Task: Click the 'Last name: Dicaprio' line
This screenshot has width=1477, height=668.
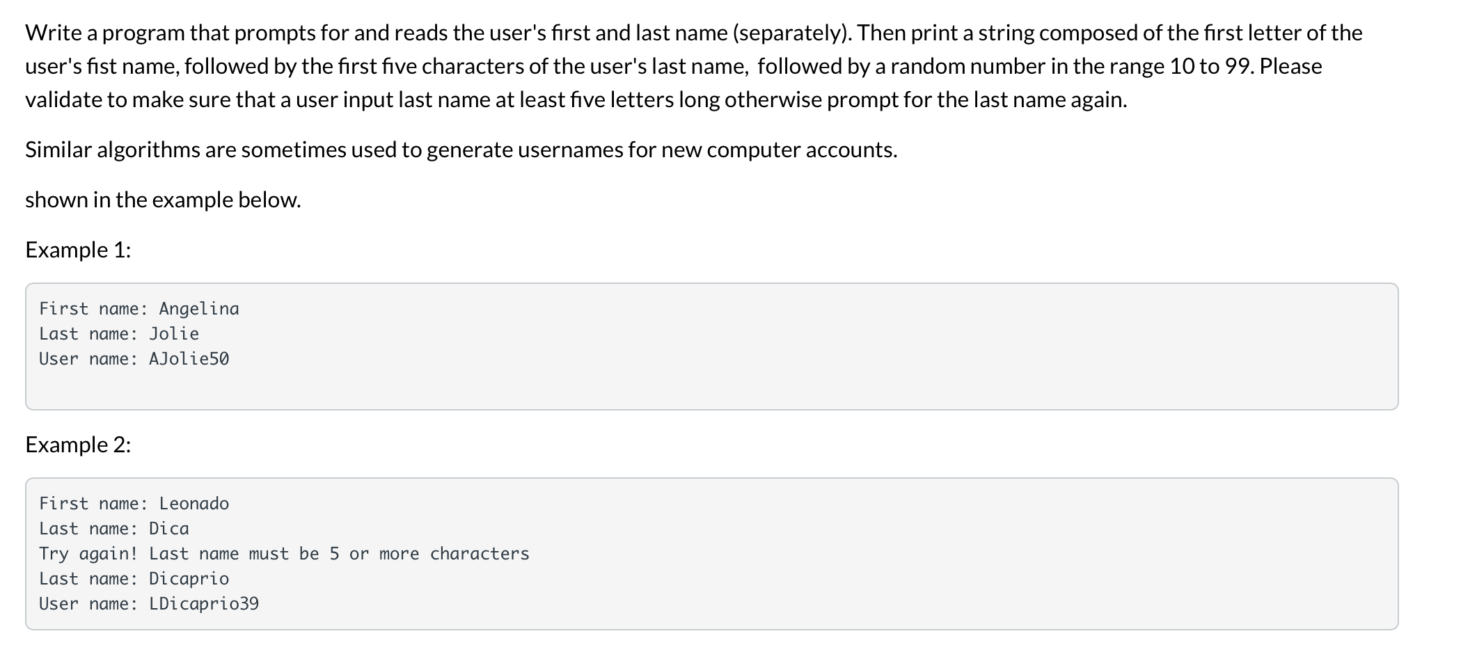Action: point(134,578)
